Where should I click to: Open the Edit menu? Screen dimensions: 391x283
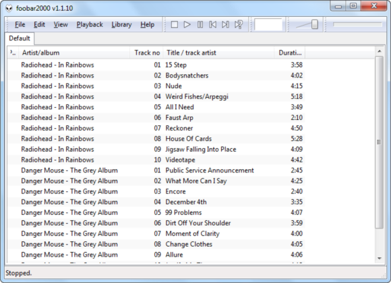click(39, 24)
